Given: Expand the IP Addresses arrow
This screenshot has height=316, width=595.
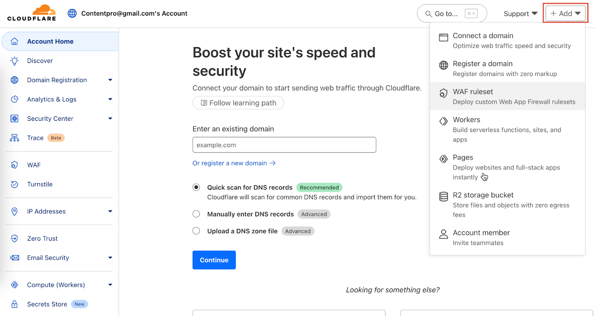Looking at the screenshot, I should 110,211.
